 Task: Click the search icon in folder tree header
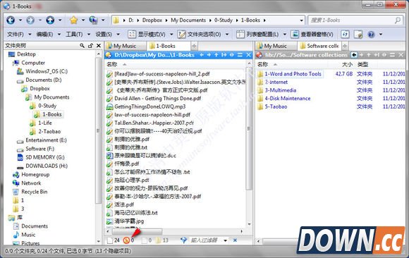click(83, 46)
